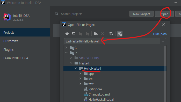Expand the test folder
Image resolution: width=181 pixels, height=102 pixels.
pos(80,84)
